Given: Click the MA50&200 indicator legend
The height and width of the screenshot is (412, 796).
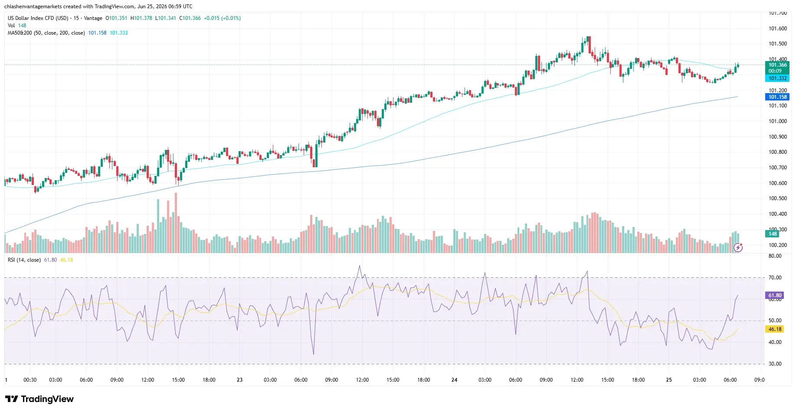Looking at the screenshot, I should click(x=46, y=33).
